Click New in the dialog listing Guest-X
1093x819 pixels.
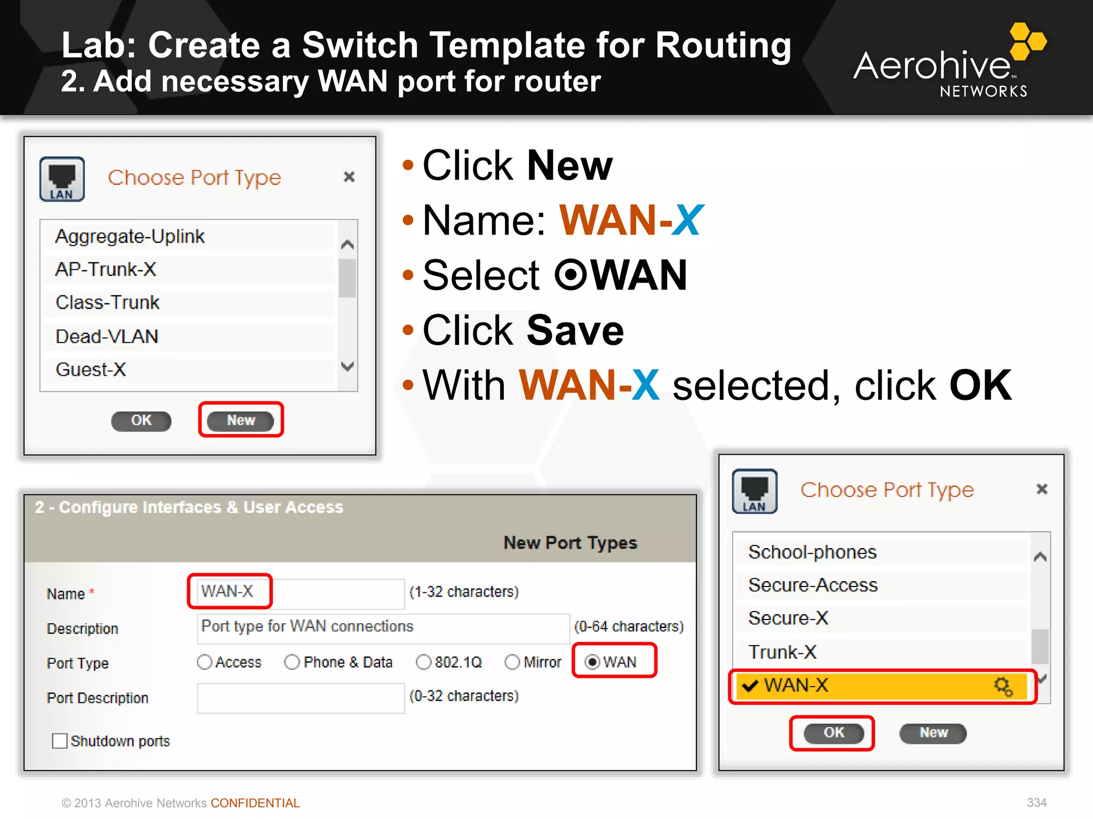pos(241,421)
